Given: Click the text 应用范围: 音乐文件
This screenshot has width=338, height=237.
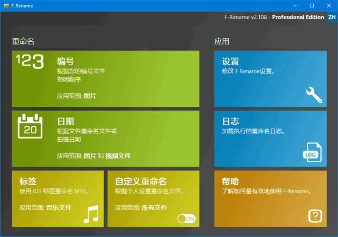Looking at the screenshot, I should (x=45, y=207).
